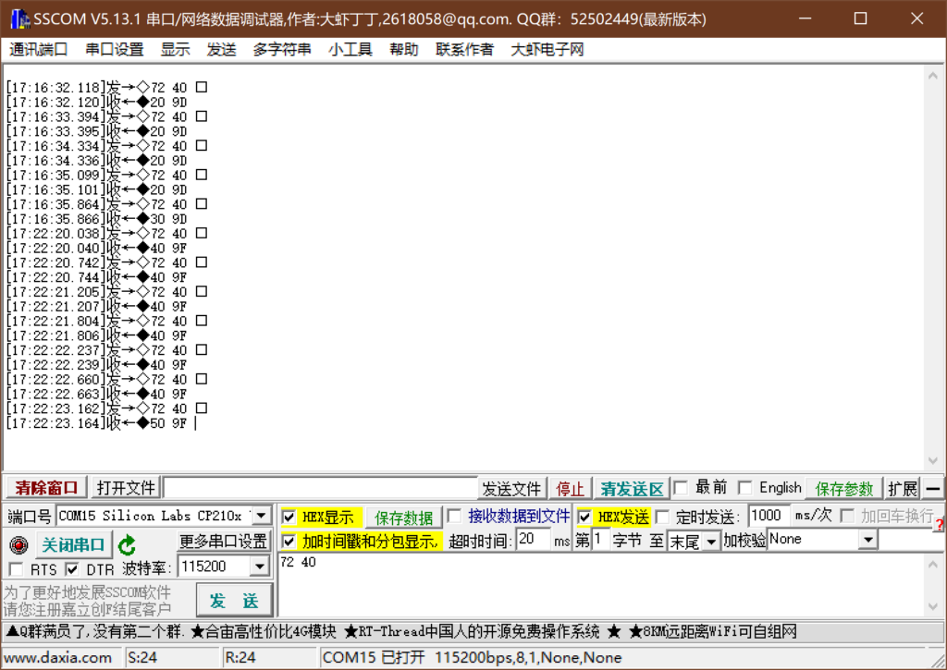Open the 加校验 checksum dropdown
The width and height of the screenshot is (947, 670).
click(x=867, y=540)
